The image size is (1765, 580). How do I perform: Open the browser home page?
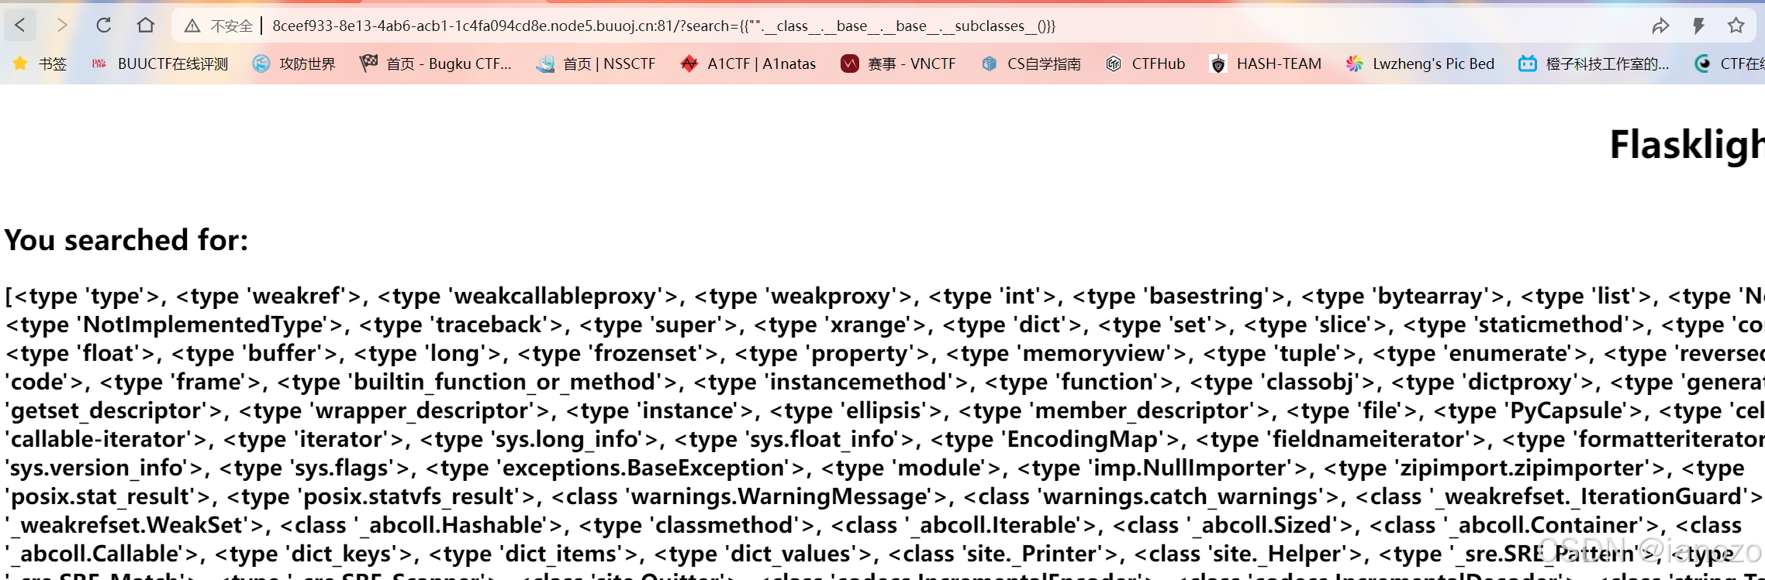[x=145, y=26]
